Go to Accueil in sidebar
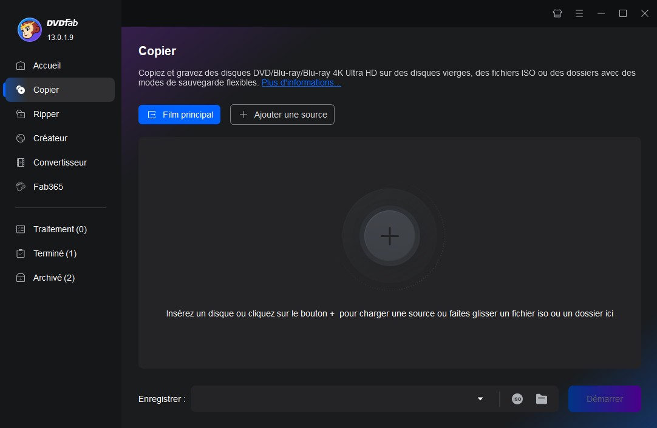This screenshot has width=657, height=428. (x=59, y=65)
